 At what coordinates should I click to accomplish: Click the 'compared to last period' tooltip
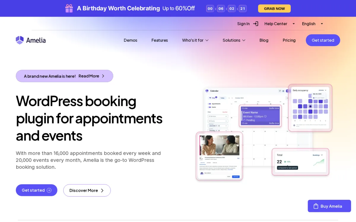pyautogui.click(x=287, y=168)
